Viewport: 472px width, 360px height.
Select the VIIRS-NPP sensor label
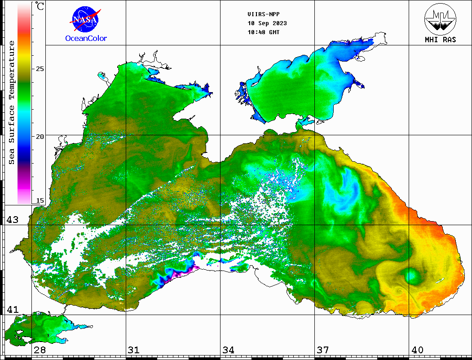pyautogui.click(x=263, y=14)
